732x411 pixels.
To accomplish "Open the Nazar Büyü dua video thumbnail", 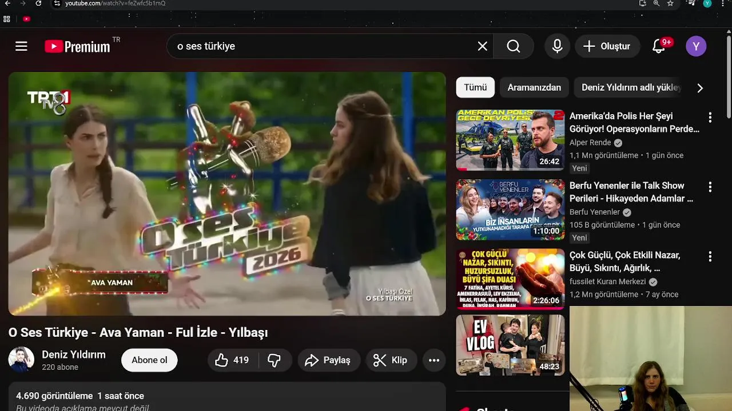I will 510,279.
